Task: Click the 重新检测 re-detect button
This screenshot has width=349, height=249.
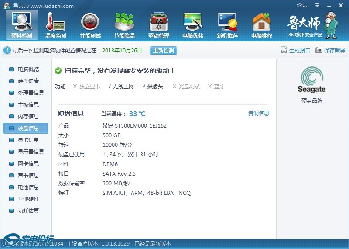Action: tap(163, 50)
